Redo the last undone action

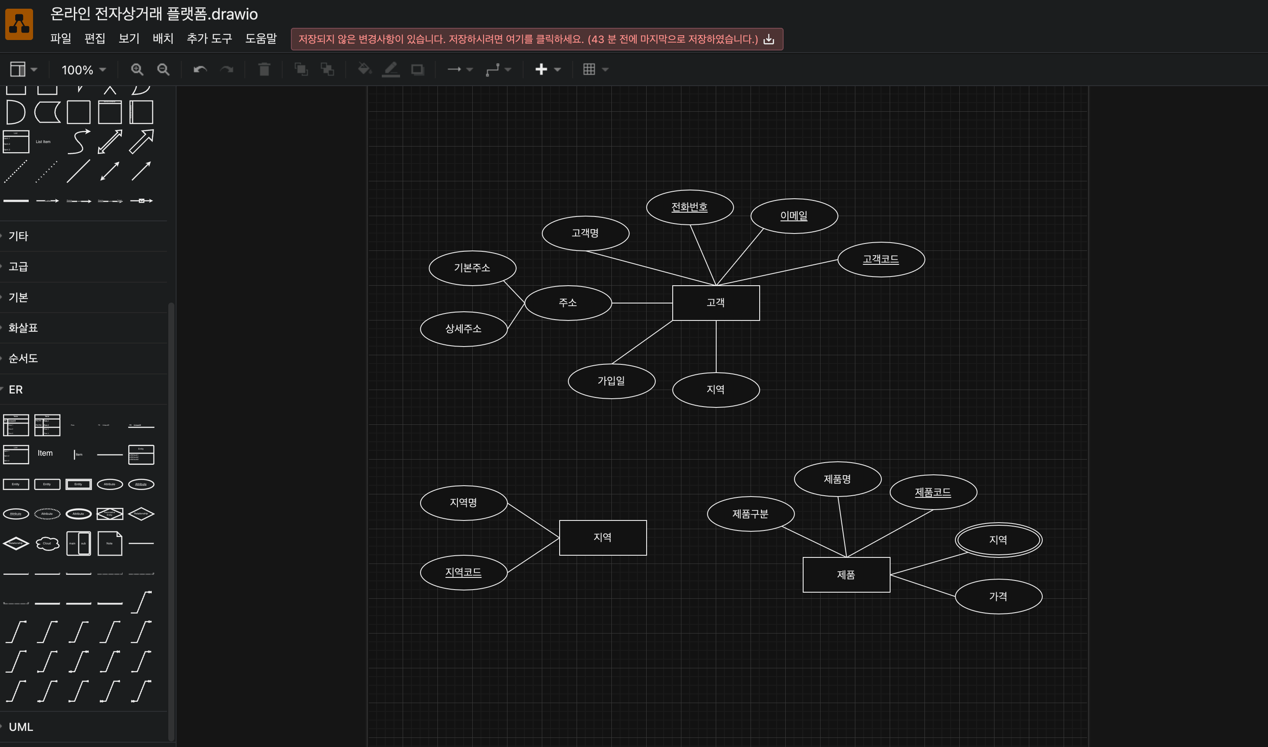click(227, 70)
